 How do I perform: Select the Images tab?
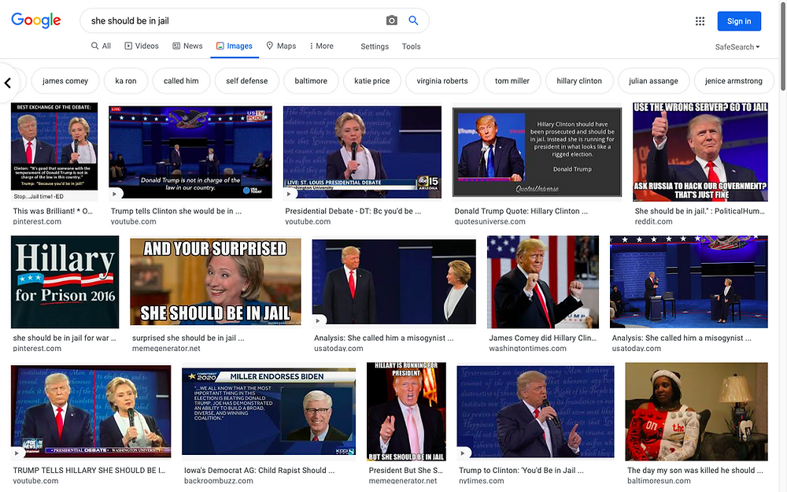pyautogui.click(x=235, y=46)
